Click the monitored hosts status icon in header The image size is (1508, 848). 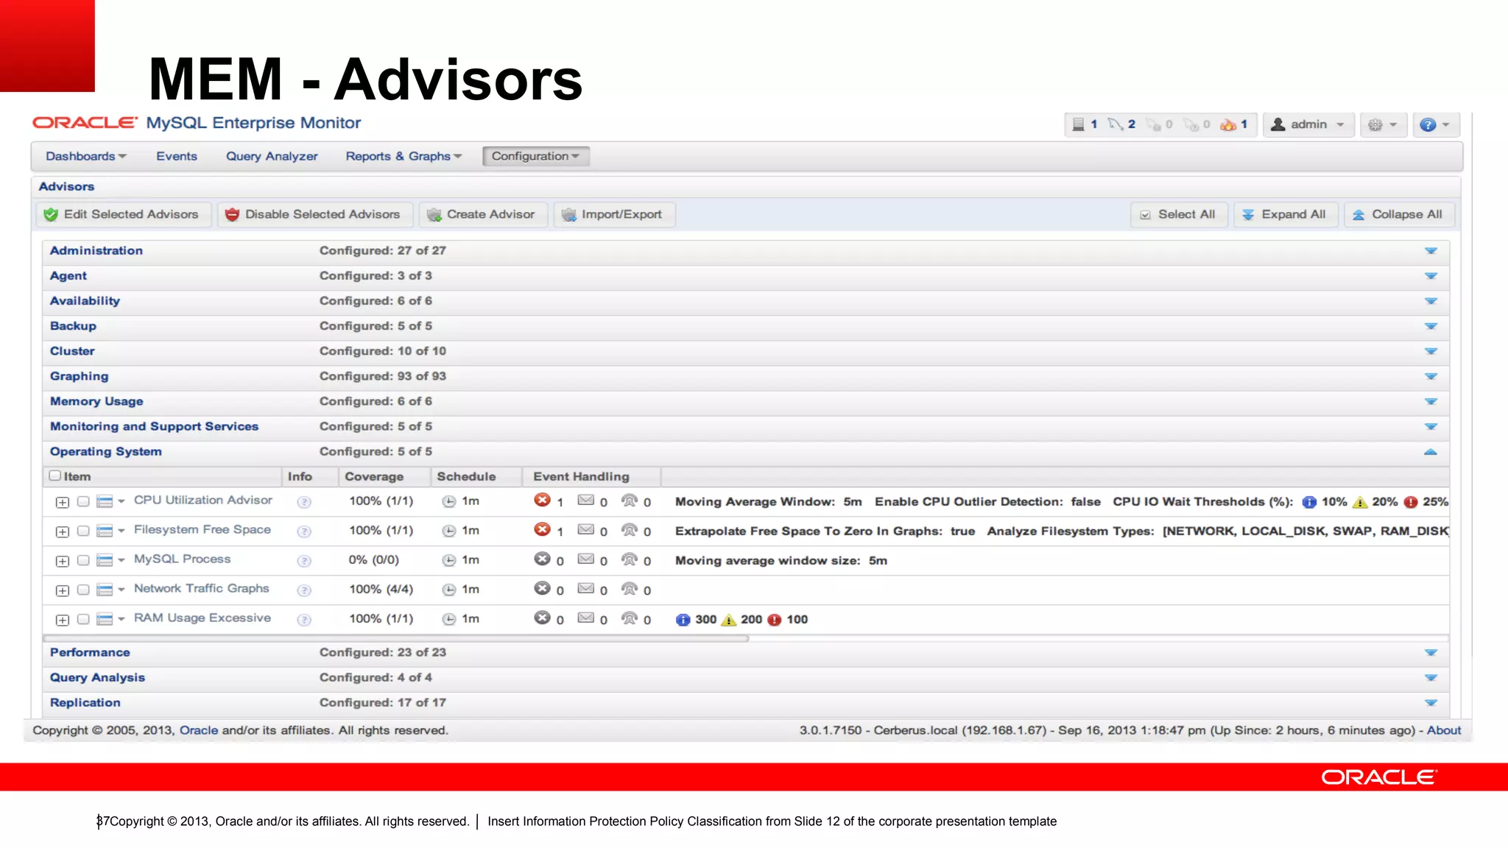click(x=1078, y=124)
